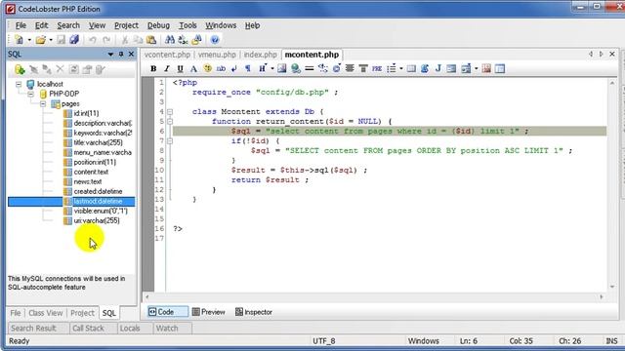Open the Help menu
Screen dimensions: 625x351
252,25
